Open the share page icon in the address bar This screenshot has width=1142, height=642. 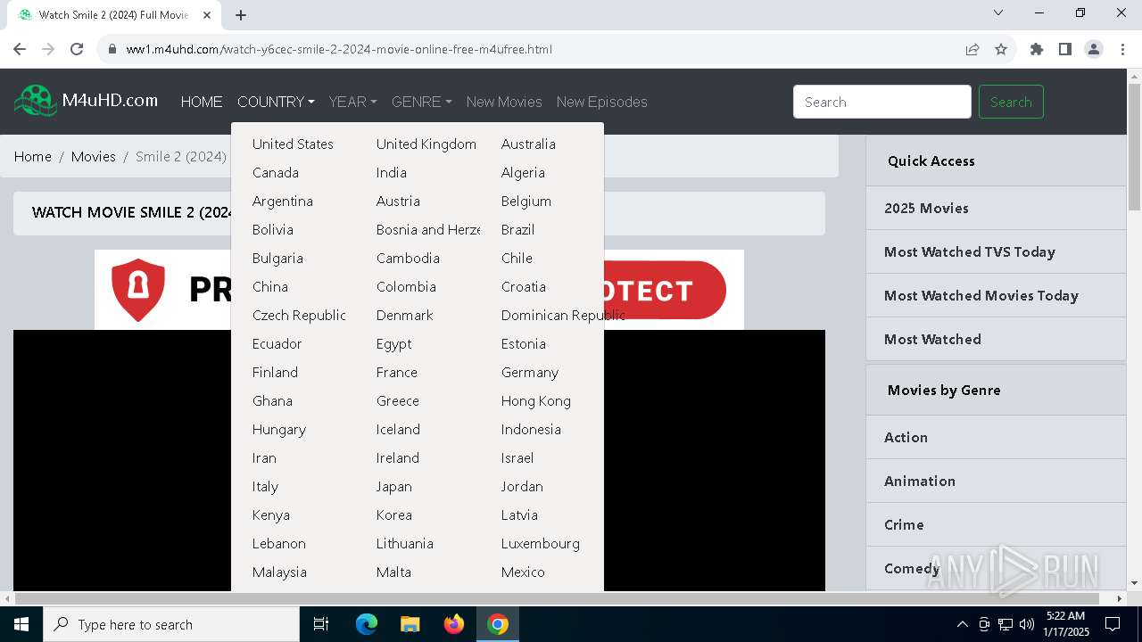tap(972, 49)
